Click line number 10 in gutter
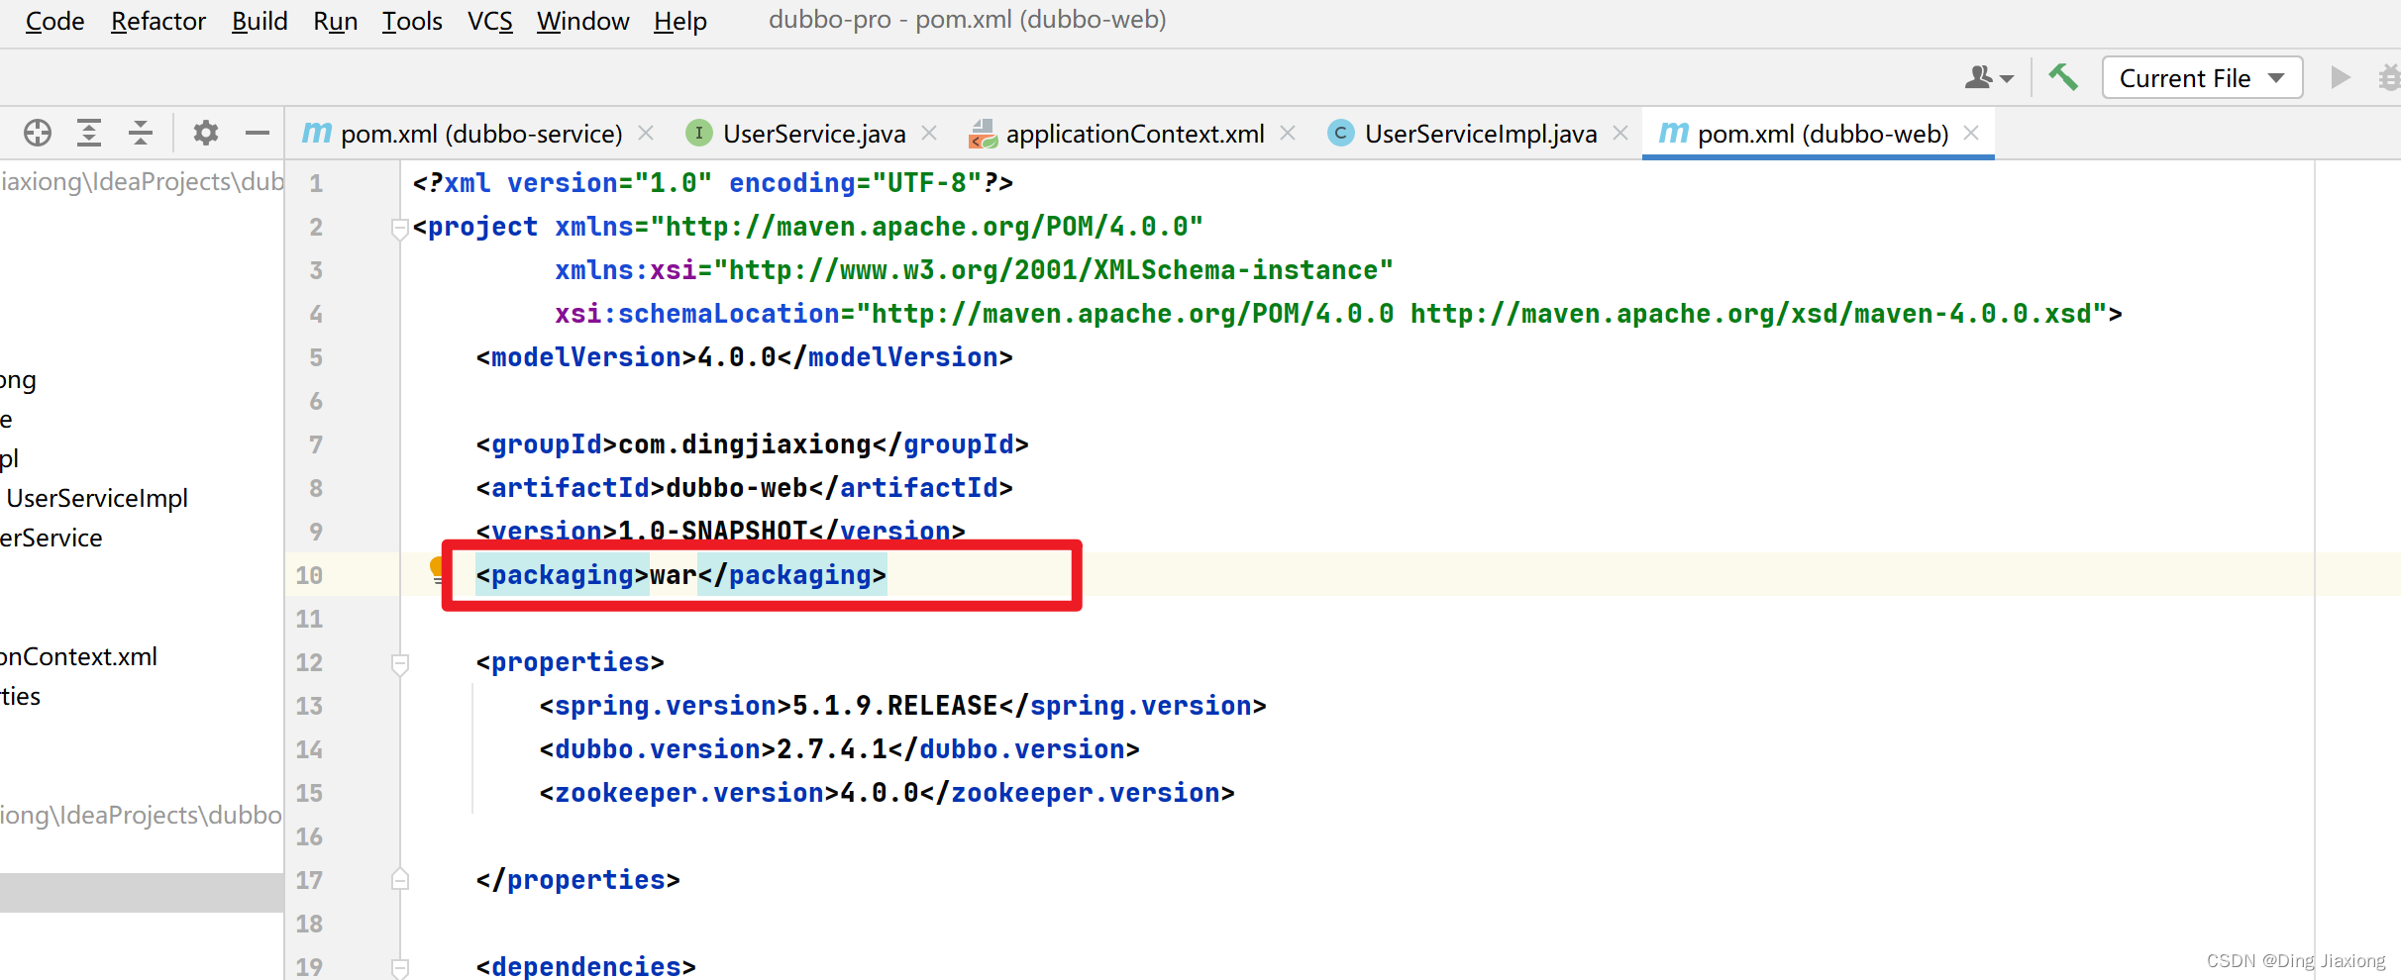The width and height of the screenshot is (2401, 980). pyautogui.click(x=309, y=575)
